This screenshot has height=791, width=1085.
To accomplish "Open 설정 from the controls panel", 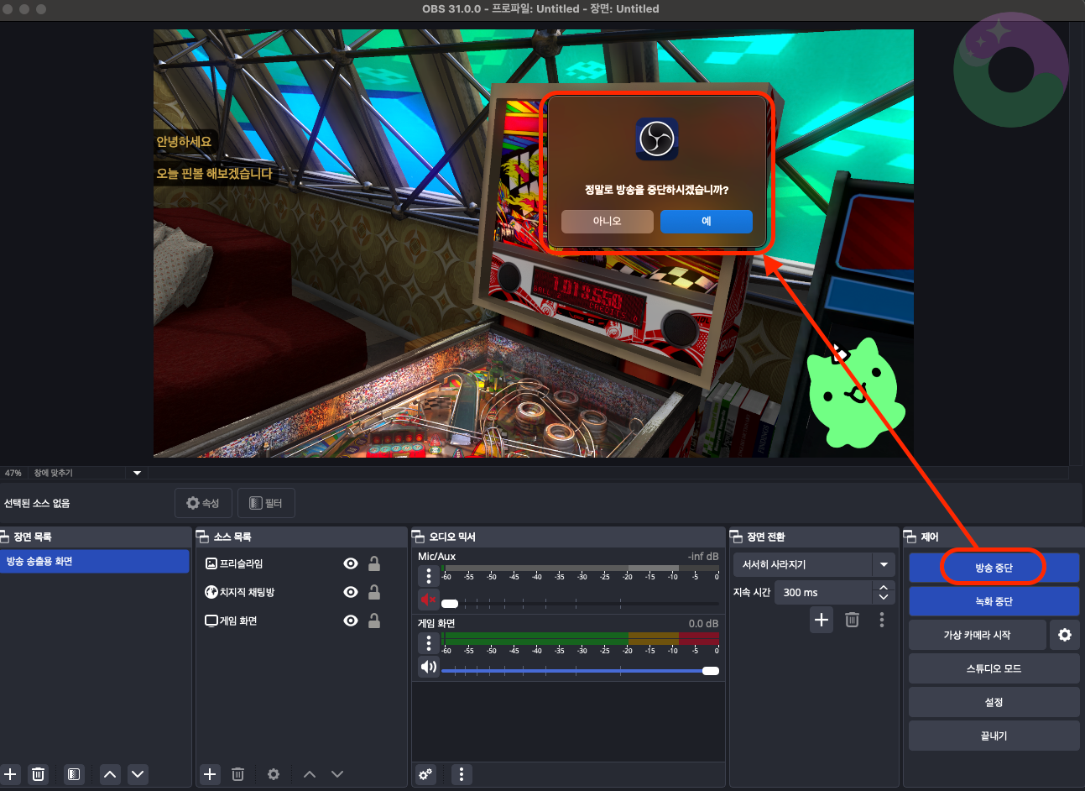I will point(994,702).
